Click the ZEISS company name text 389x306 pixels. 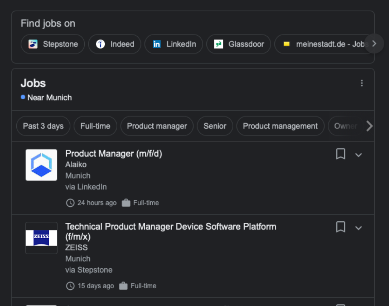coord(77,248)
